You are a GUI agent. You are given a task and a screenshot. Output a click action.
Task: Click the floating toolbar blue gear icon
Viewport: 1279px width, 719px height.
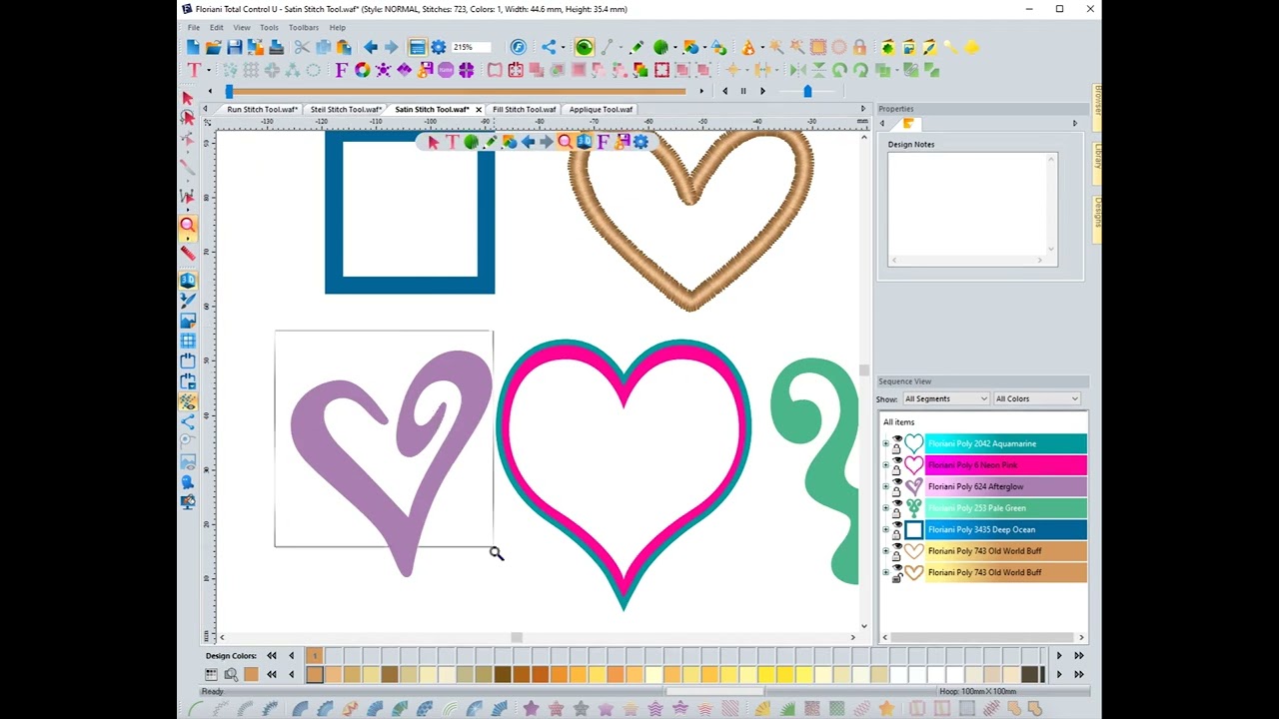point(640,142)
